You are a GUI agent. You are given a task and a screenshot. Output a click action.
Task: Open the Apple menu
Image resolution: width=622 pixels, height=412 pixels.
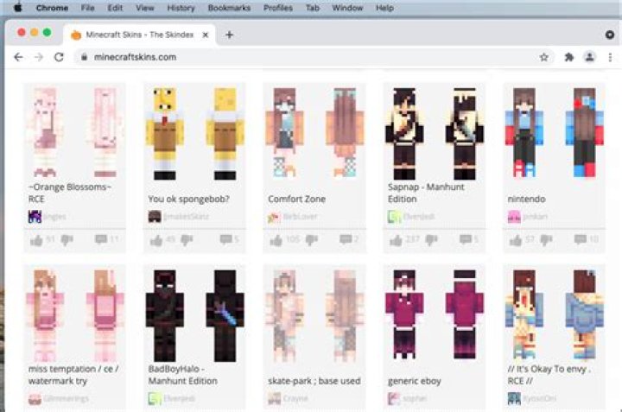pyautogui.click(x=17, y=8)
